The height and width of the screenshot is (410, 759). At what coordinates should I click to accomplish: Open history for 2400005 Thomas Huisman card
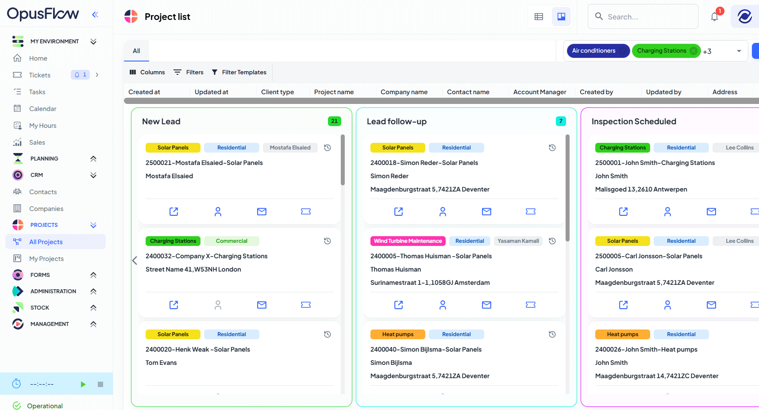click(552, 241)
